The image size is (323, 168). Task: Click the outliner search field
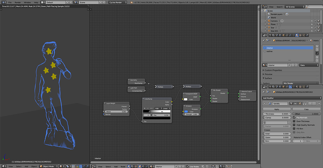click(315, 7)
